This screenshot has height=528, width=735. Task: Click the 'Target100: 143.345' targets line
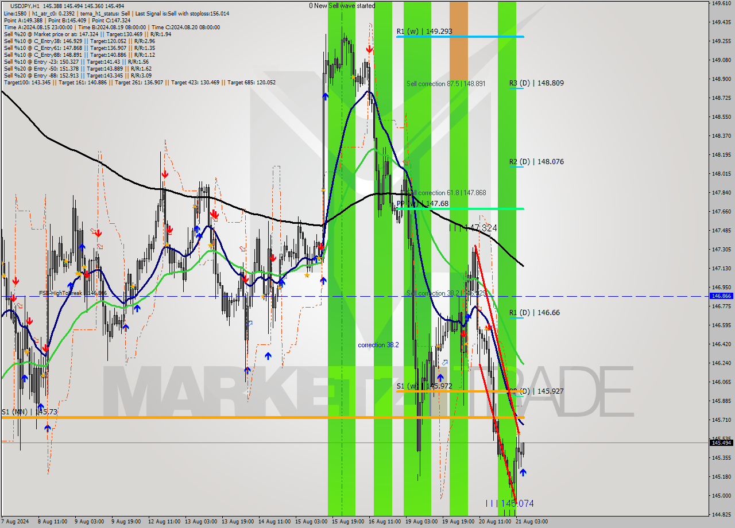click(140, 83)
